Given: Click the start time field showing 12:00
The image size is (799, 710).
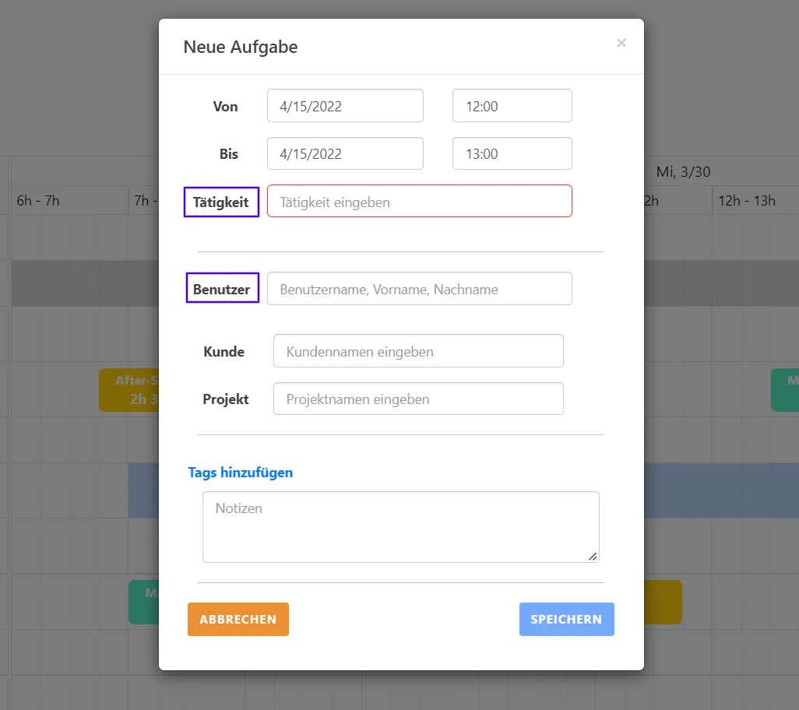Looking at the screenshot, I should point(512,105).
